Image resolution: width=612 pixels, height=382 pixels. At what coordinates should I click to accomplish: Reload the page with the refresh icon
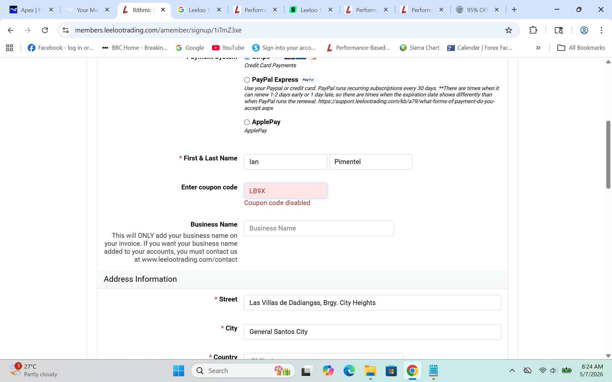[x=45, y=30]
